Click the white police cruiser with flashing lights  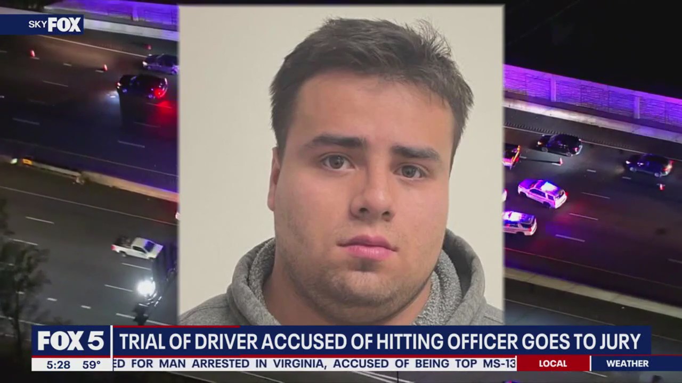click(x=542, y=192)
